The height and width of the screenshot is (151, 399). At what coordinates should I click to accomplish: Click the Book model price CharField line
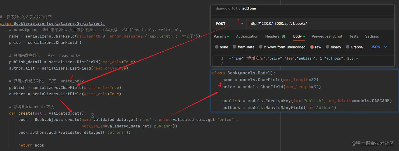coord(271,87)
